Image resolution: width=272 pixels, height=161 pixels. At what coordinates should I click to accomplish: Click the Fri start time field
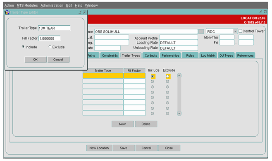coord(227,43)
